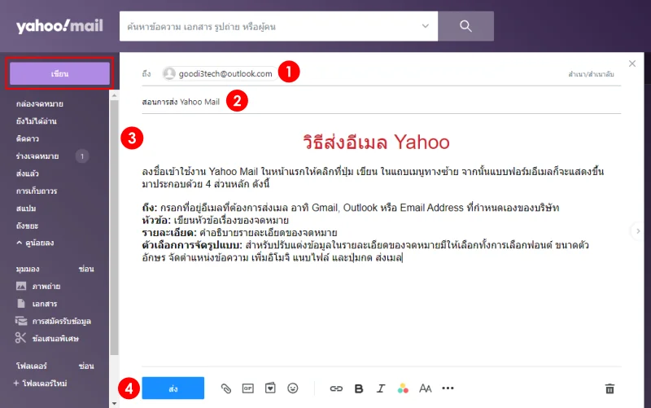Create a new folder with โฟลเดอร์ใหม่

click(40, 383)
